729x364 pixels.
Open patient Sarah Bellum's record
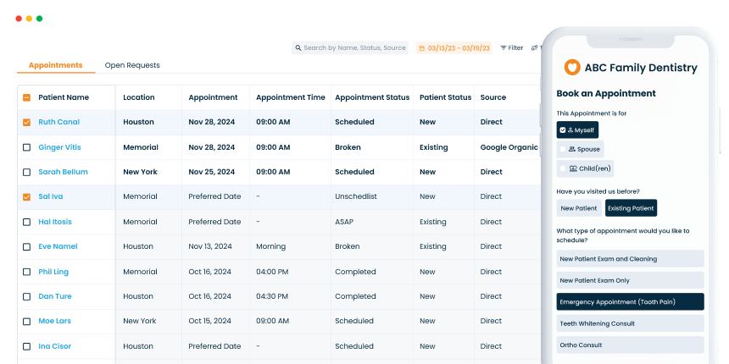coord(63,172)
